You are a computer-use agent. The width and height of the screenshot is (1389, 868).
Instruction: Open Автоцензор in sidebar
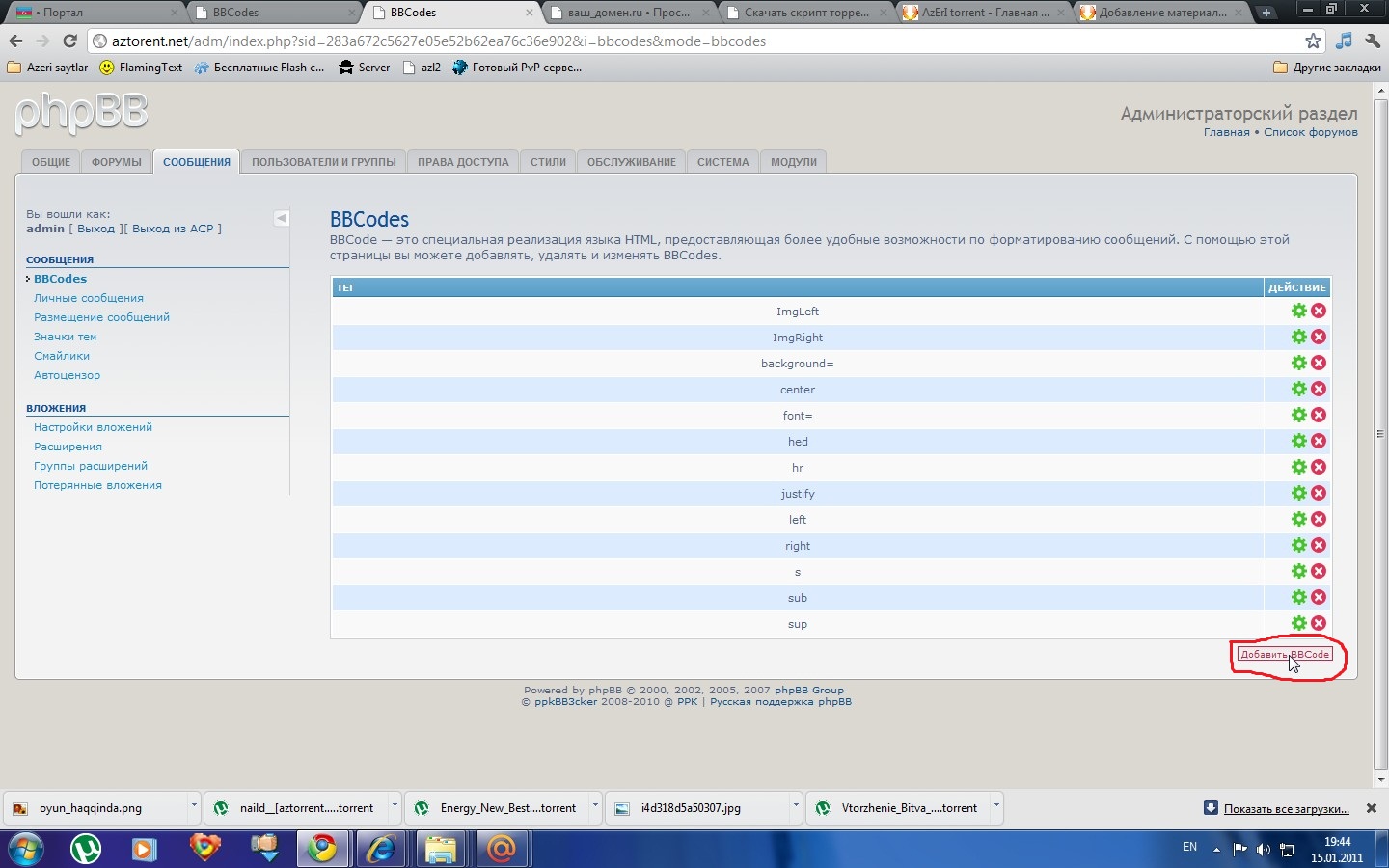click(x=67, y=375)
